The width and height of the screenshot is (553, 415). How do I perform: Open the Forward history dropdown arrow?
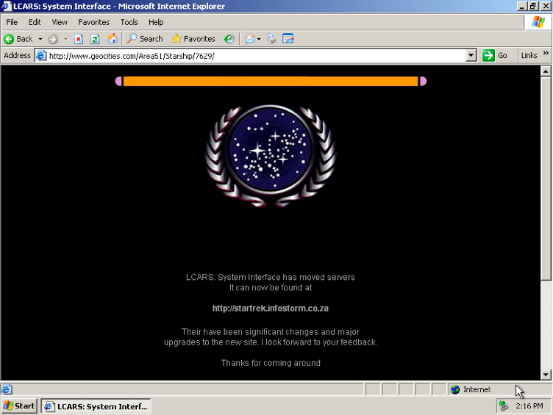click(65, 39)
